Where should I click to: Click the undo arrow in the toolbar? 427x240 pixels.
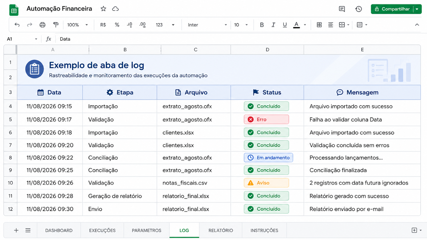coord(17,25)
